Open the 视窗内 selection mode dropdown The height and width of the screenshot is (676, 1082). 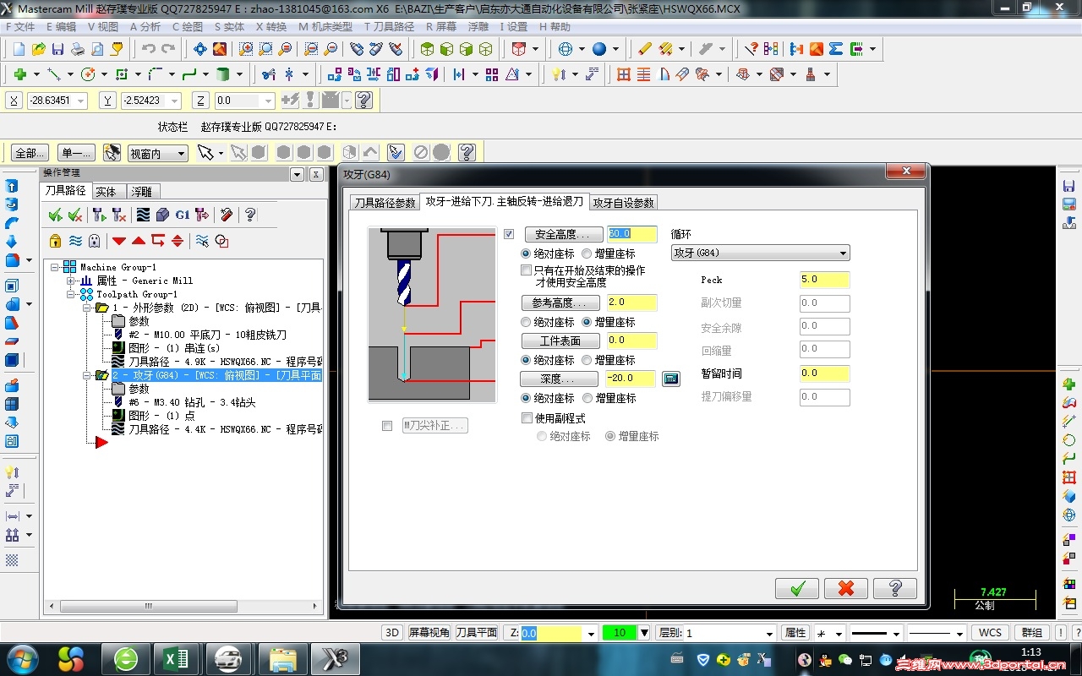157,153
